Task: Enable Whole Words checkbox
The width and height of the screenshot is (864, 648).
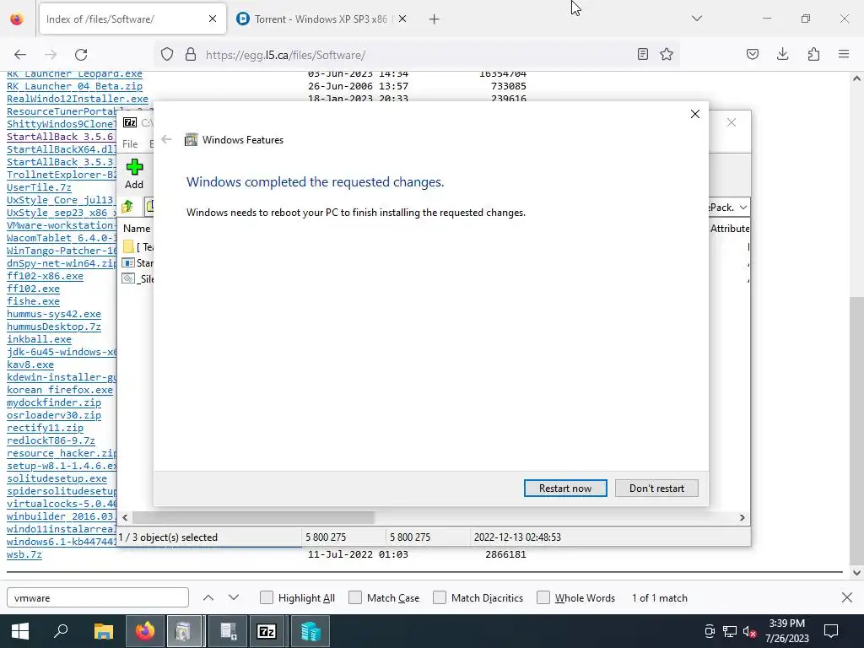Action: click(543, 598)
